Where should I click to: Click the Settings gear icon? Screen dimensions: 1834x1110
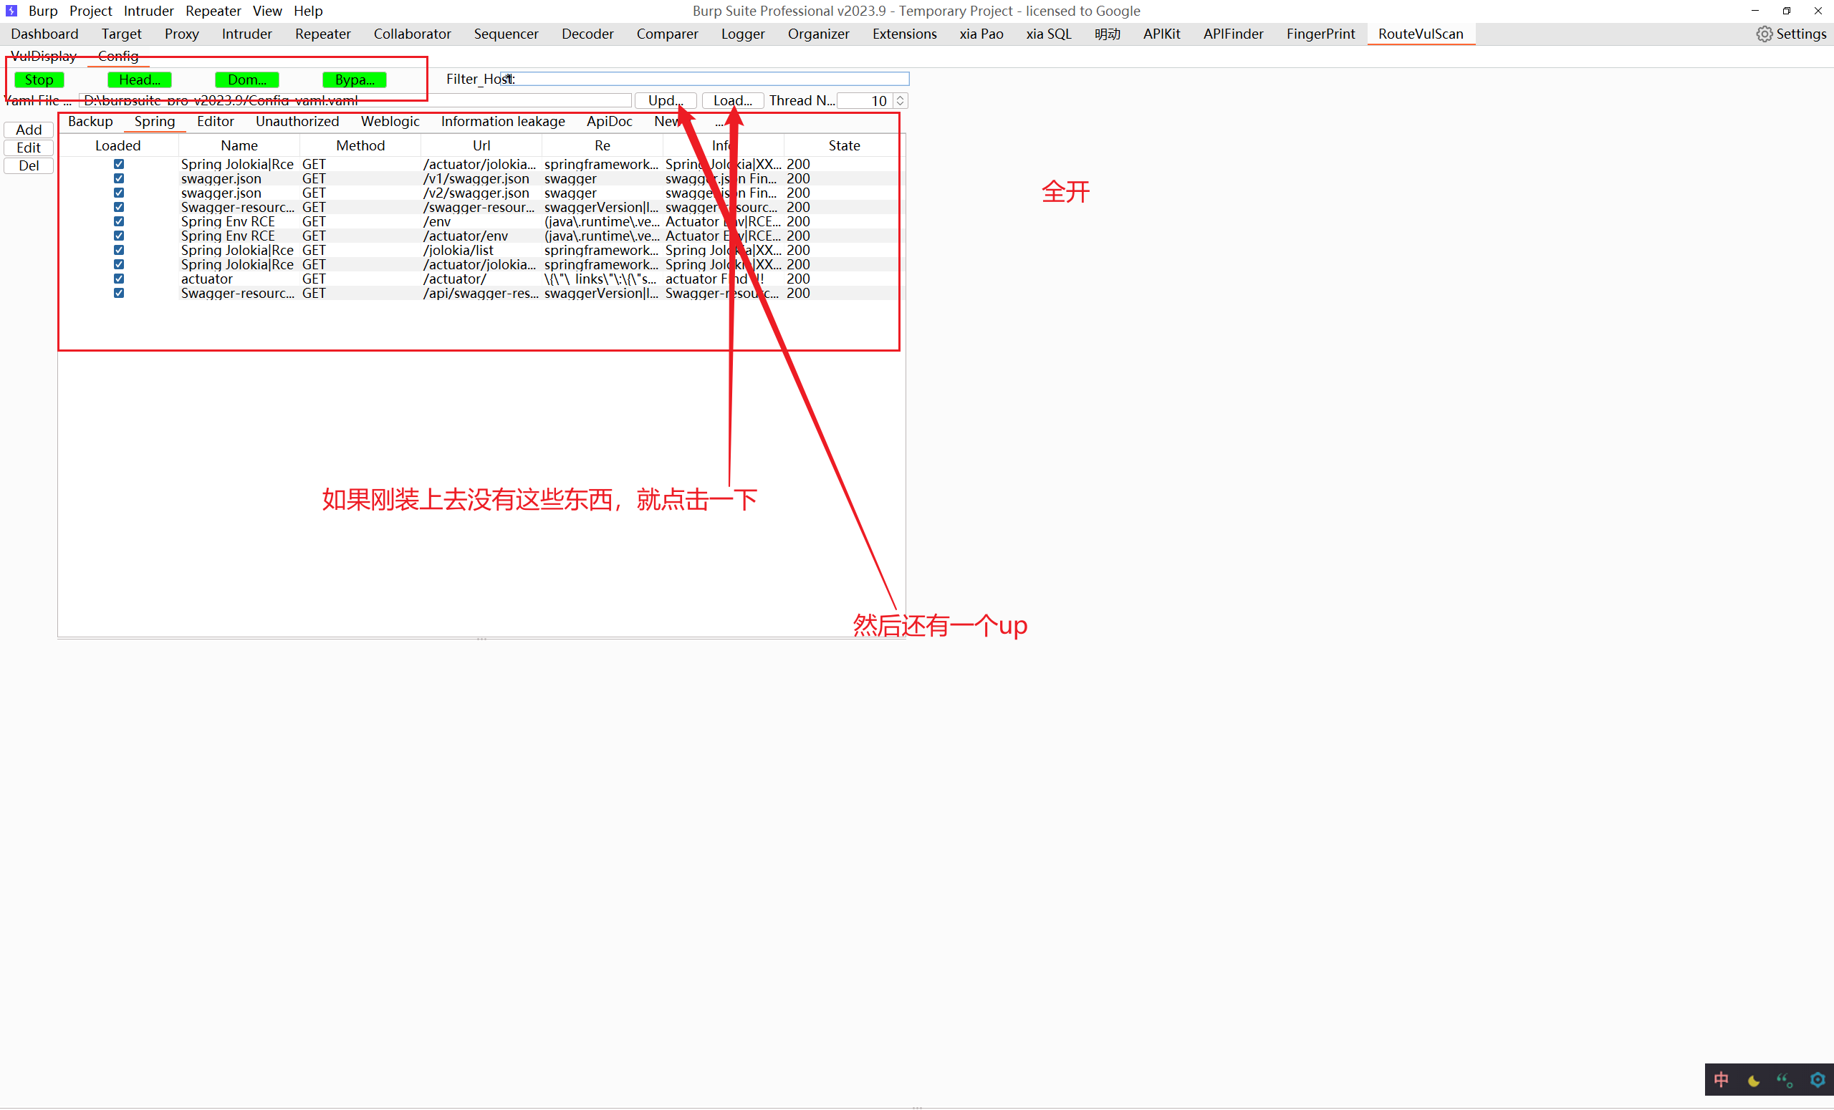click(1763, 34)
